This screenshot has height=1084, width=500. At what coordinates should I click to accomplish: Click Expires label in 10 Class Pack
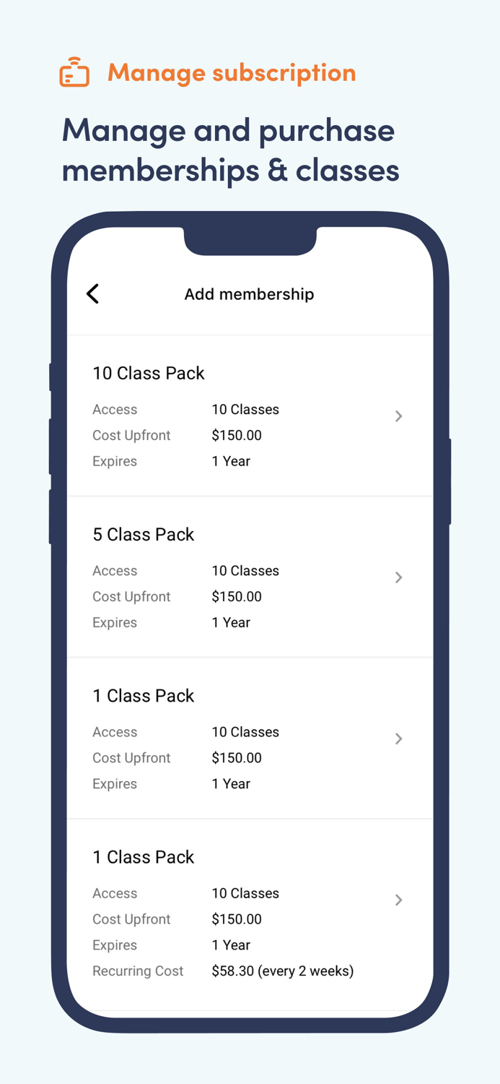click(x=115, y=461)
